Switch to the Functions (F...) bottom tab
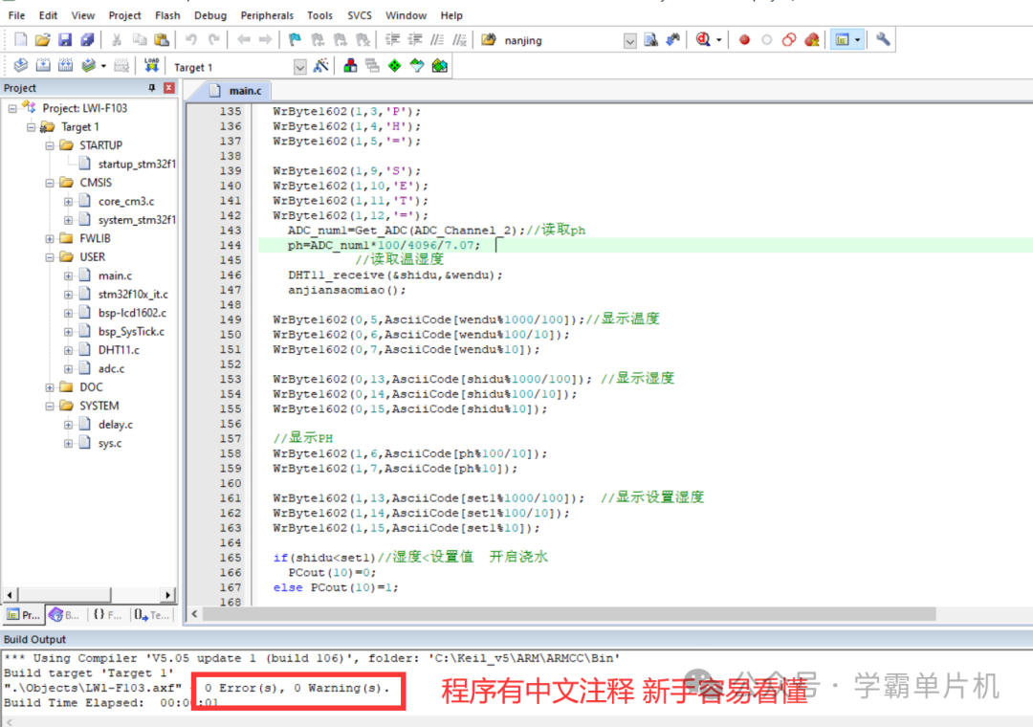 107,614
